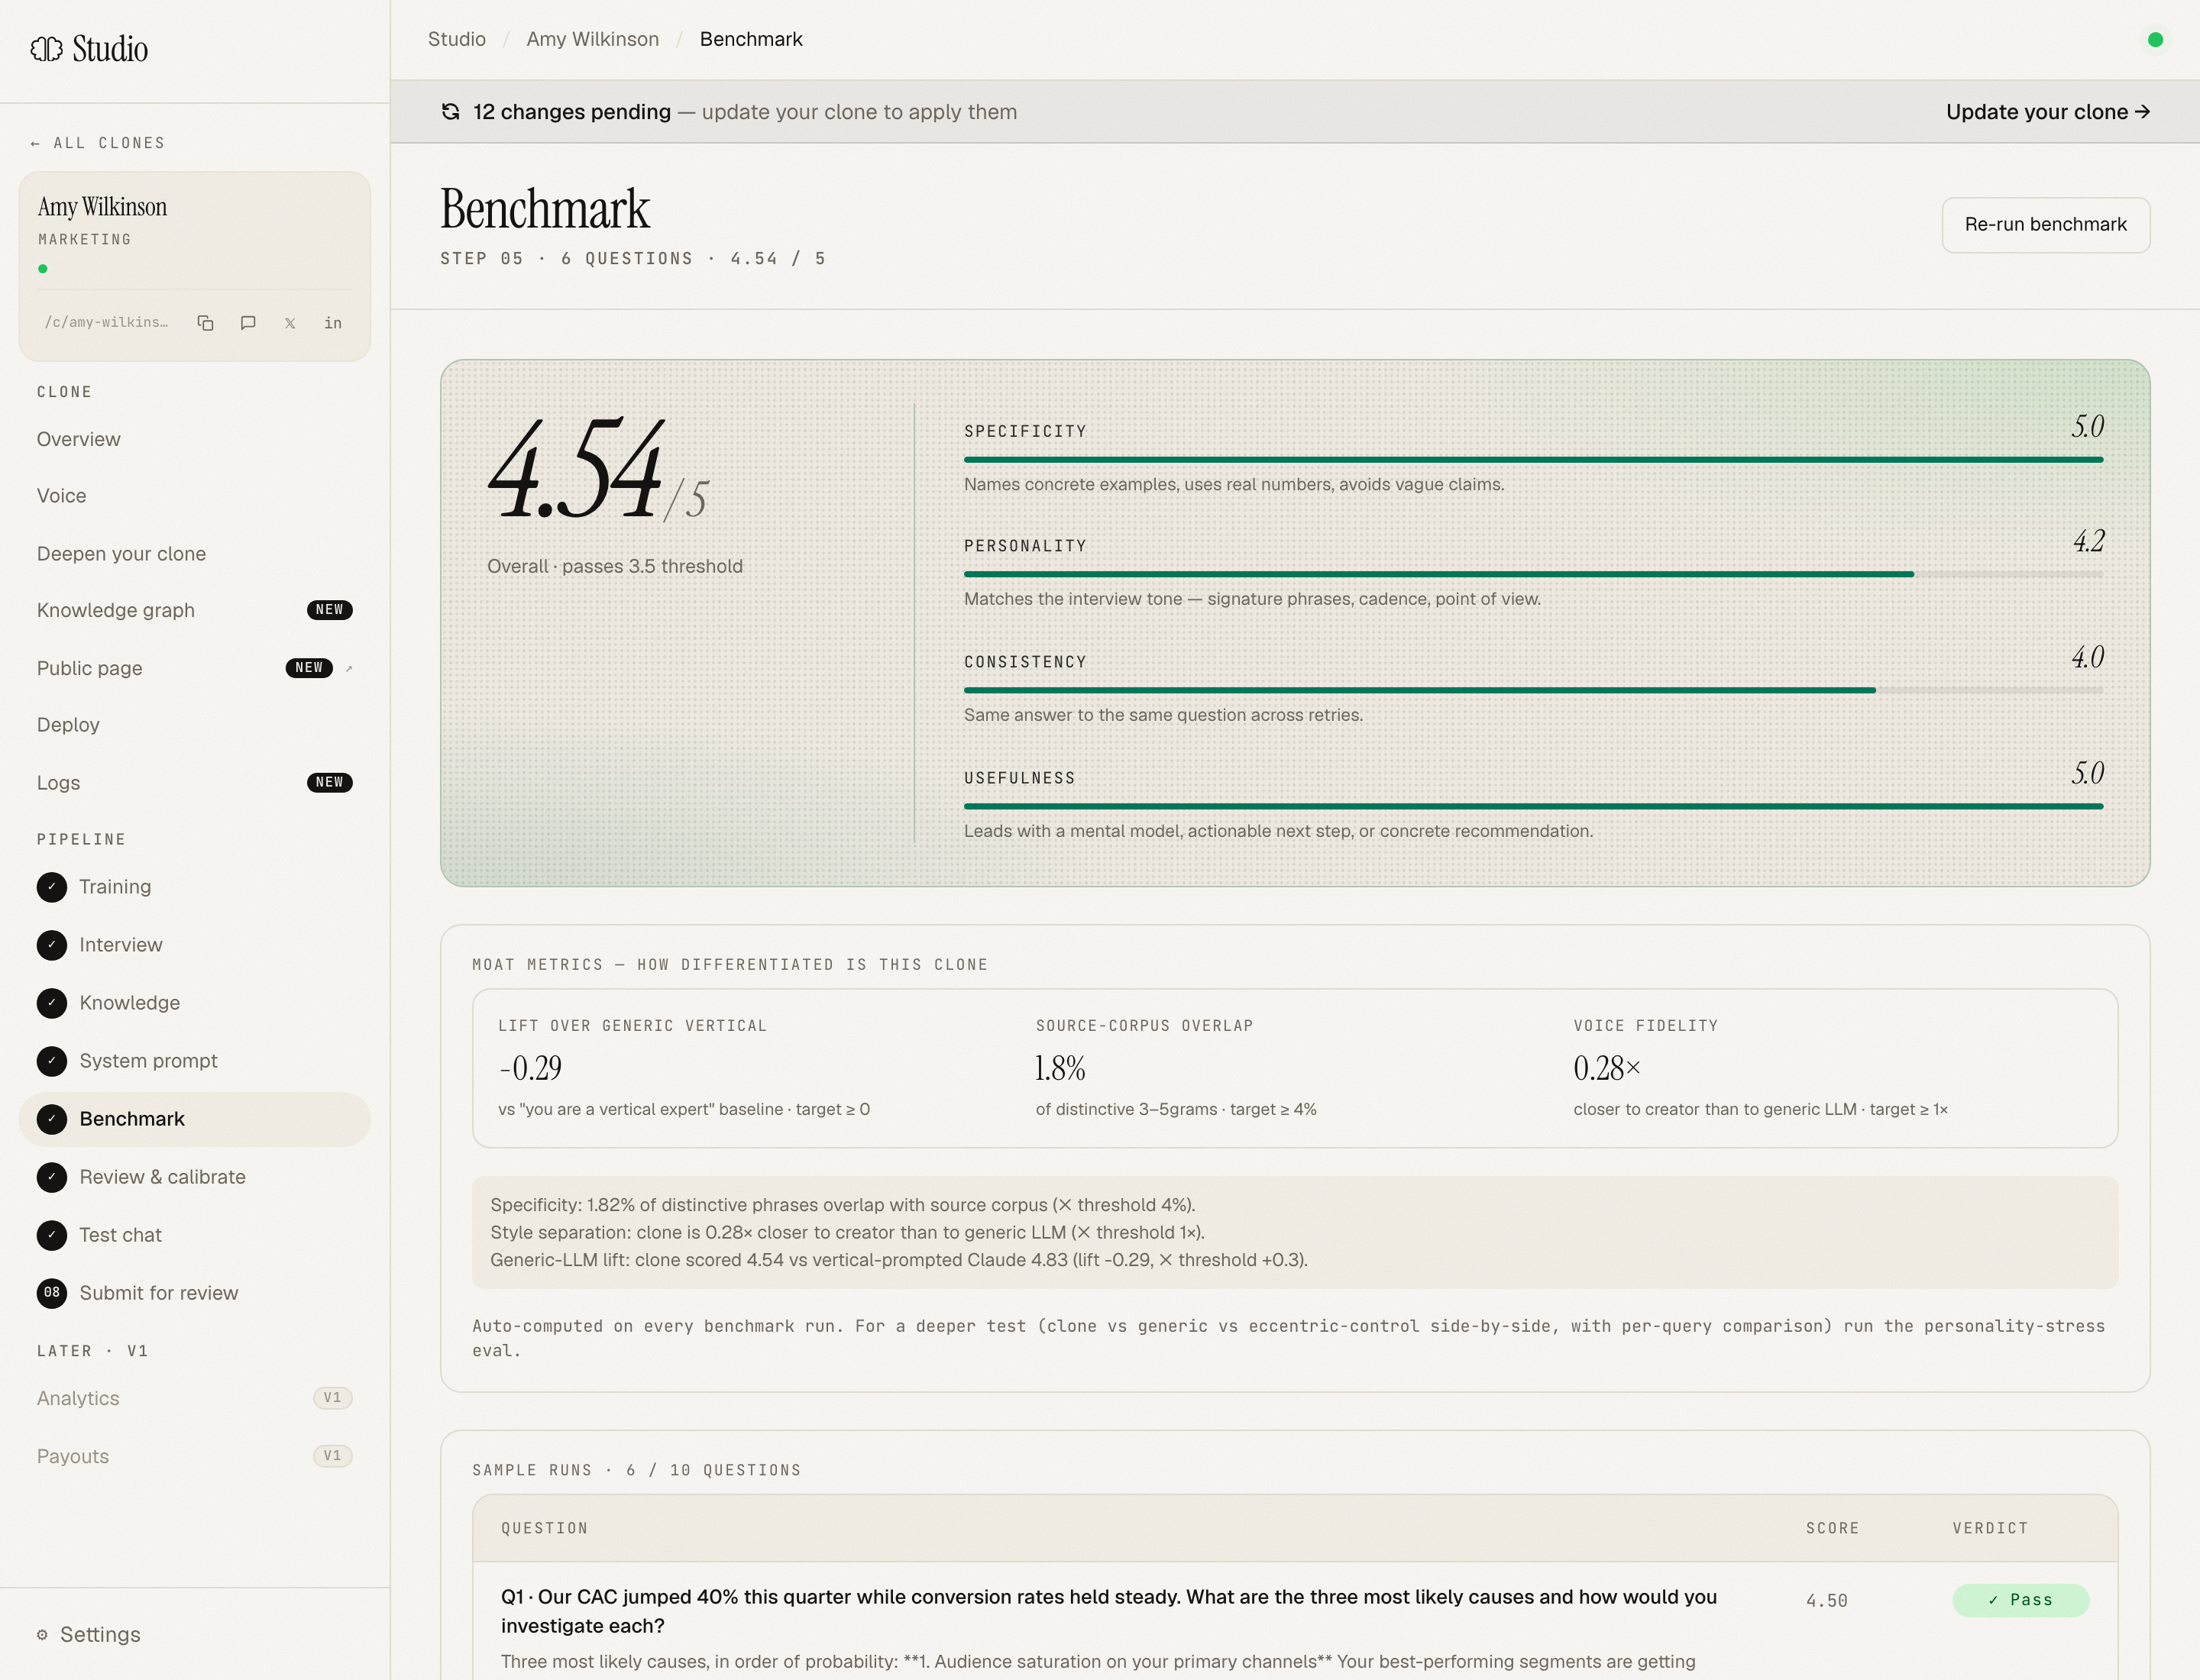Open the Public page link
This screenshot has width=2200, height=1680.
point(194,668)
